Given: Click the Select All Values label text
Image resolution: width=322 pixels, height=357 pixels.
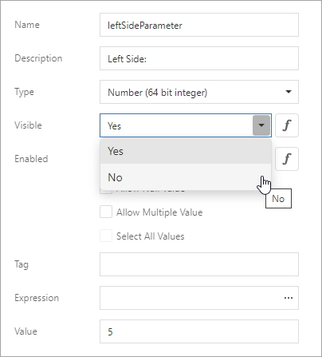Looking at the screenshot, I should tap(151, 236).
